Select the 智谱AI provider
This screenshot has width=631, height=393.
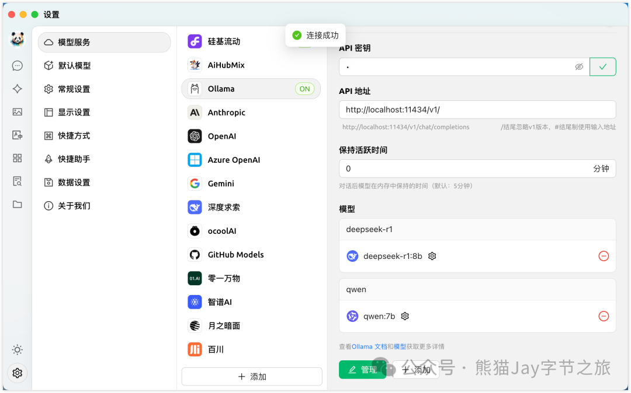coord(251,302)
